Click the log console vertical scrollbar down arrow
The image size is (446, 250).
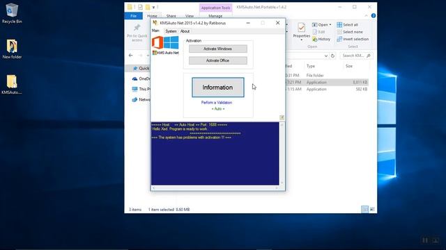pyautogui.click(x=282, y=183)
